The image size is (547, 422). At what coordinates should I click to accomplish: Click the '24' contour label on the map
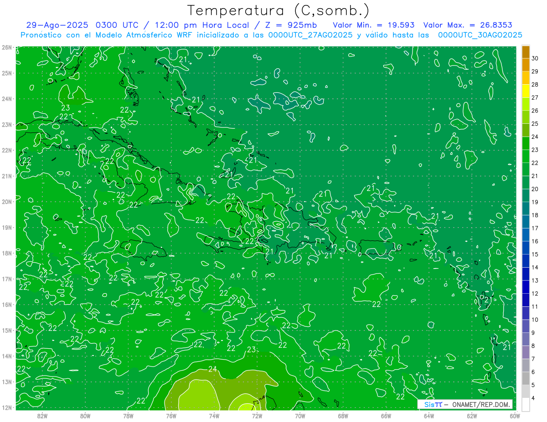[212, 369]
